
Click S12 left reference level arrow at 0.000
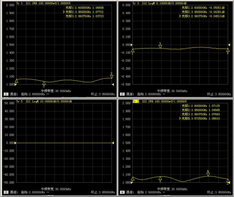pyautogui.click(x=132, y=45)
